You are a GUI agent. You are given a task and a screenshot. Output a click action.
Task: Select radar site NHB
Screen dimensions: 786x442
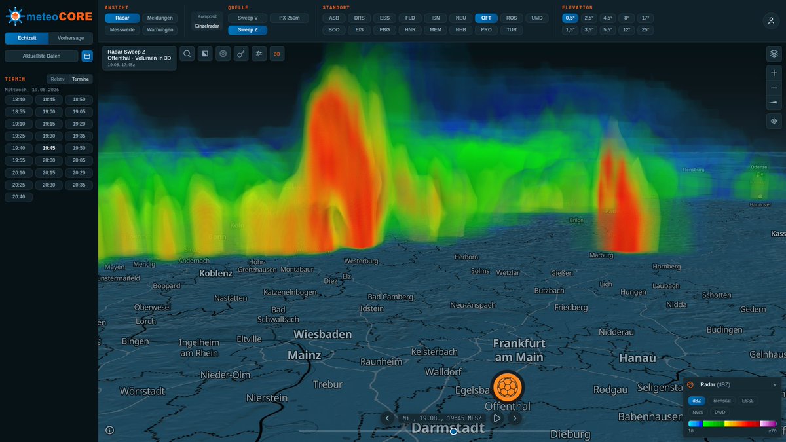[461, 30]
